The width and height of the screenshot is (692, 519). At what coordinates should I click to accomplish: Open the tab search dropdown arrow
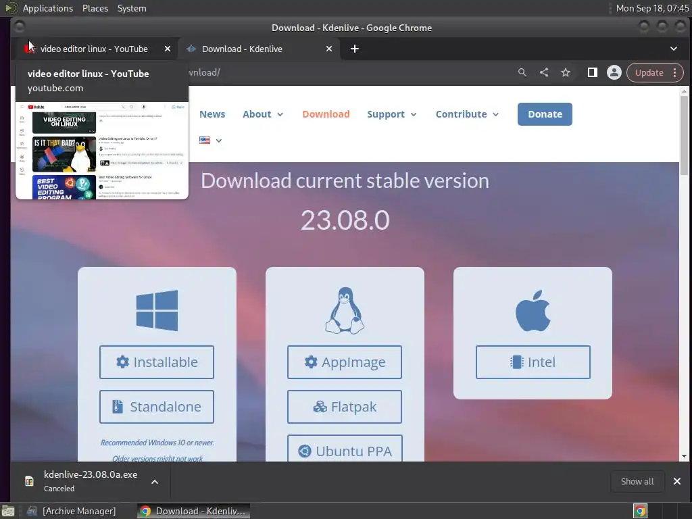[674, 49]
